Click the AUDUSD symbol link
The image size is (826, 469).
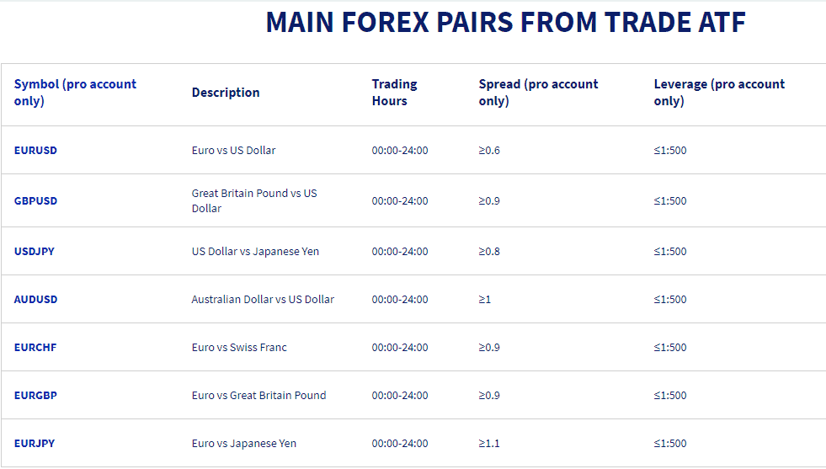click(x=36, y=300)
